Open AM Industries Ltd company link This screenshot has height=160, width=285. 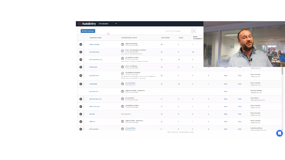(96, 60)
